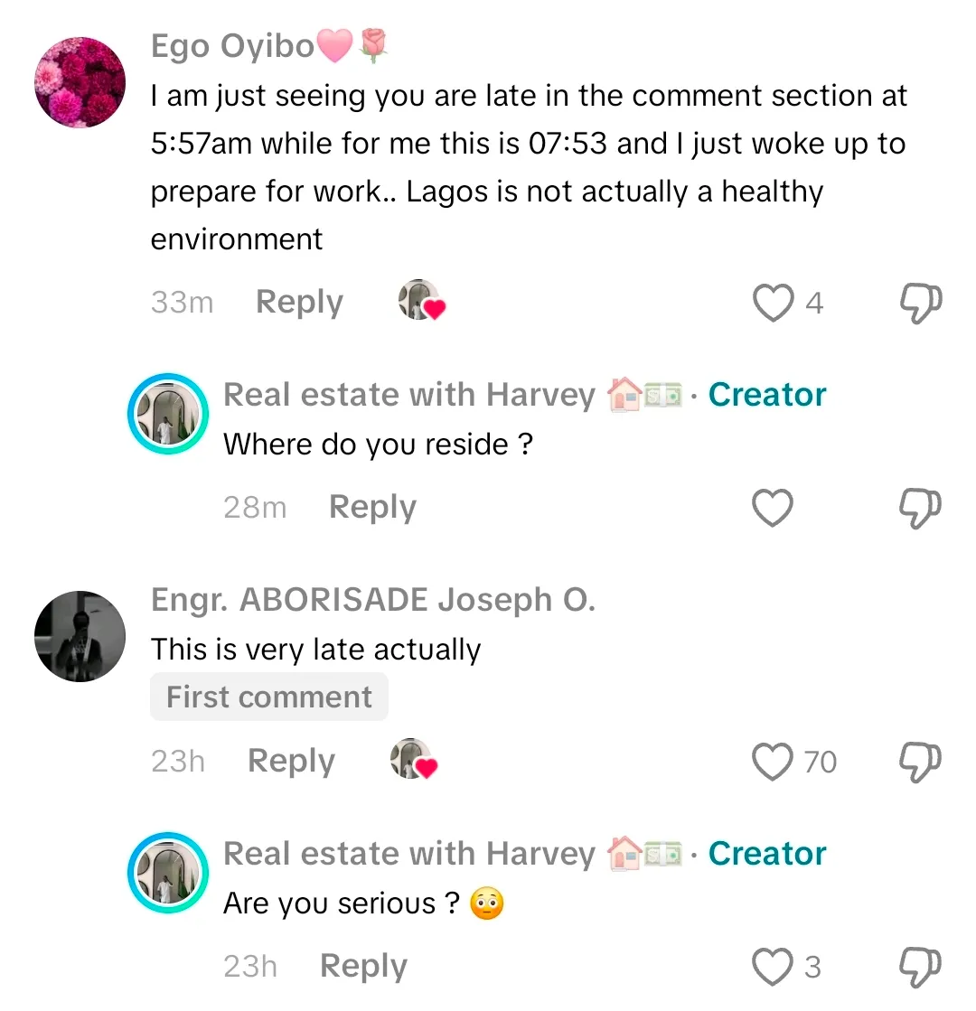The height and width of the screenshot is (1011, 976).
Task: Dislike Ego Oyibo's comment
Action: (x=922, y=303)
